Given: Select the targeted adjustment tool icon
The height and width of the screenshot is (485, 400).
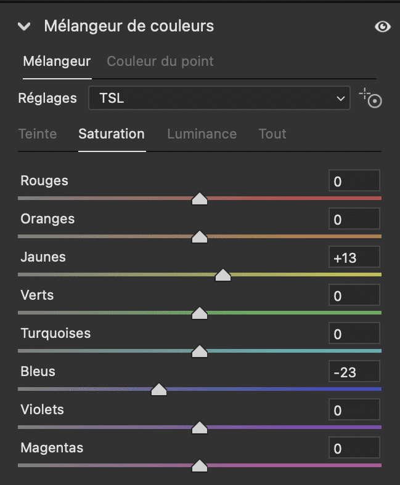Looking at the screenshot, I should point(371,98).
